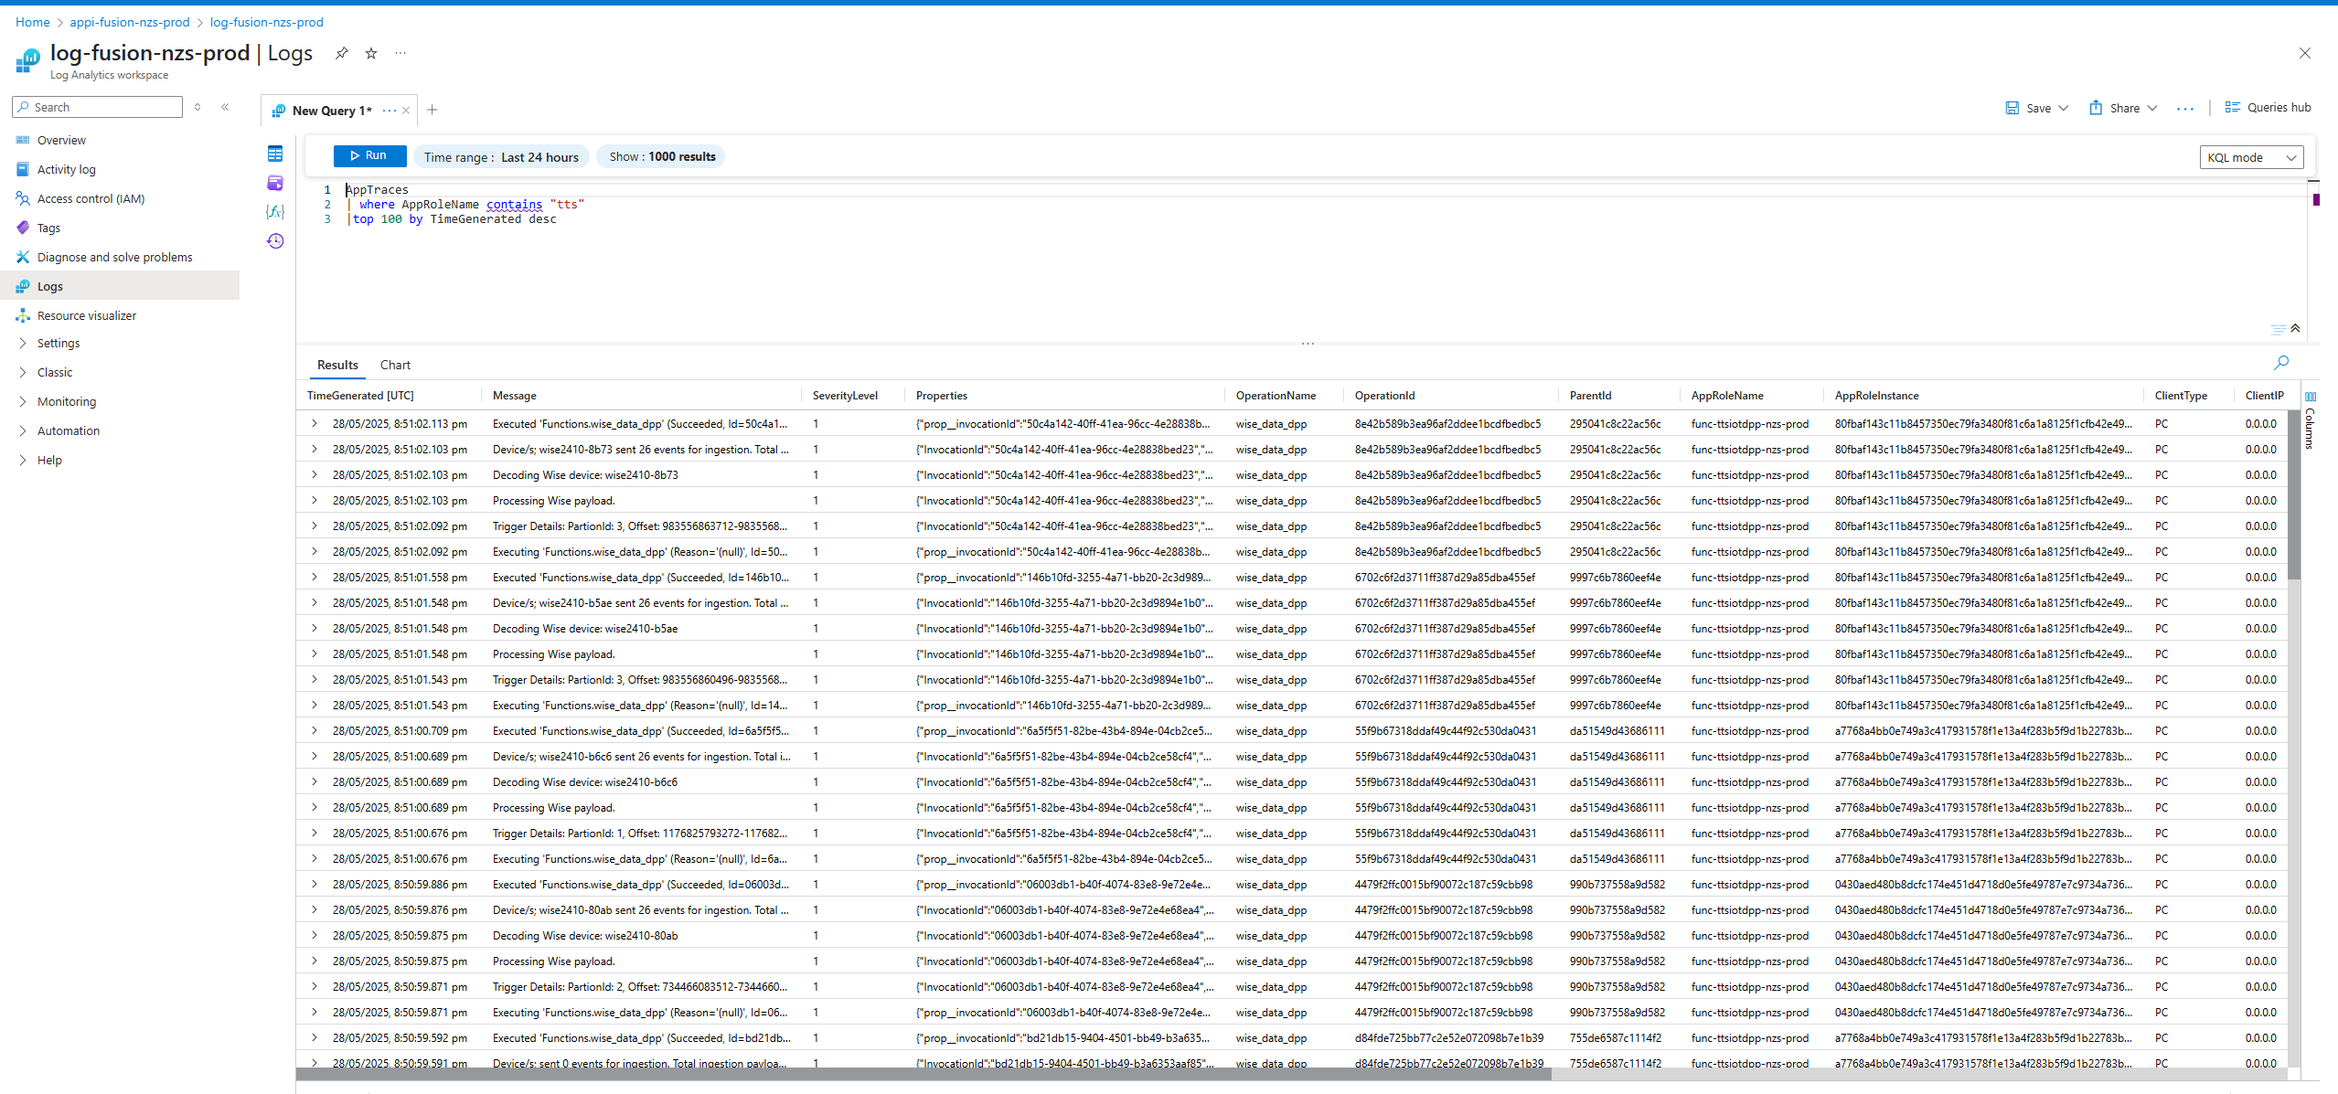Sort by ClientType column header
Screen dimensions: 2338x1094
tap(2181, 396)
